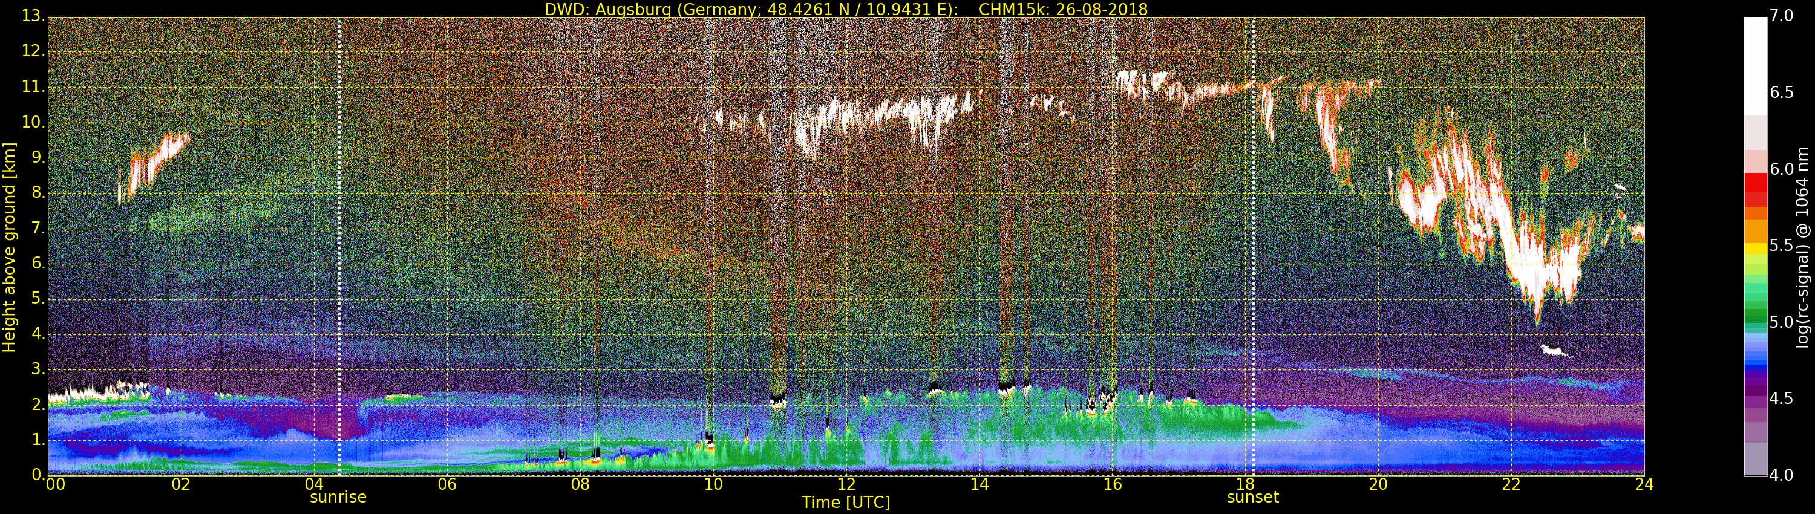Click the white dotted sunset line in the plot
The height and width of the screenshot is (514, 1815).
point(1254,247)
